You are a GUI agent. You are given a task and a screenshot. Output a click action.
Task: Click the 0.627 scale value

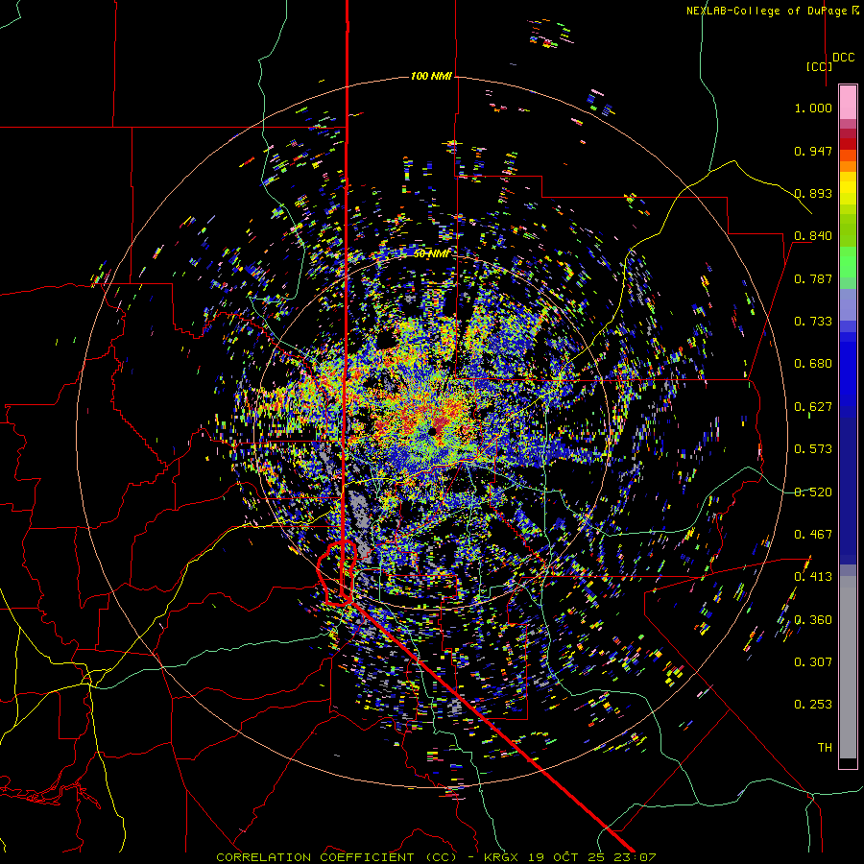(813, 407)
